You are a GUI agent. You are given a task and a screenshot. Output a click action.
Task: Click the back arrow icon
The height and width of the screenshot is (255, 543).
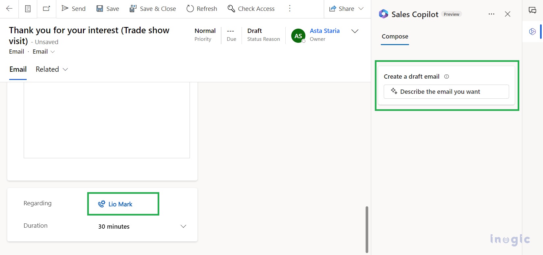pyautogui.click(x=9, y=9)
